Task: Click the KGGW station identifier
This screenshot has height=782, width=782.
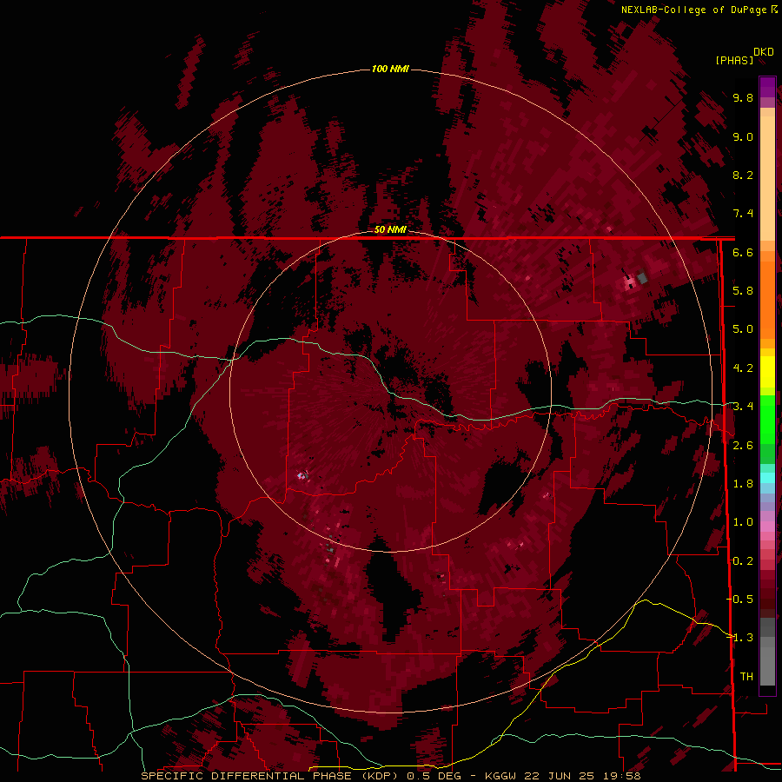Action: point(500,776)
